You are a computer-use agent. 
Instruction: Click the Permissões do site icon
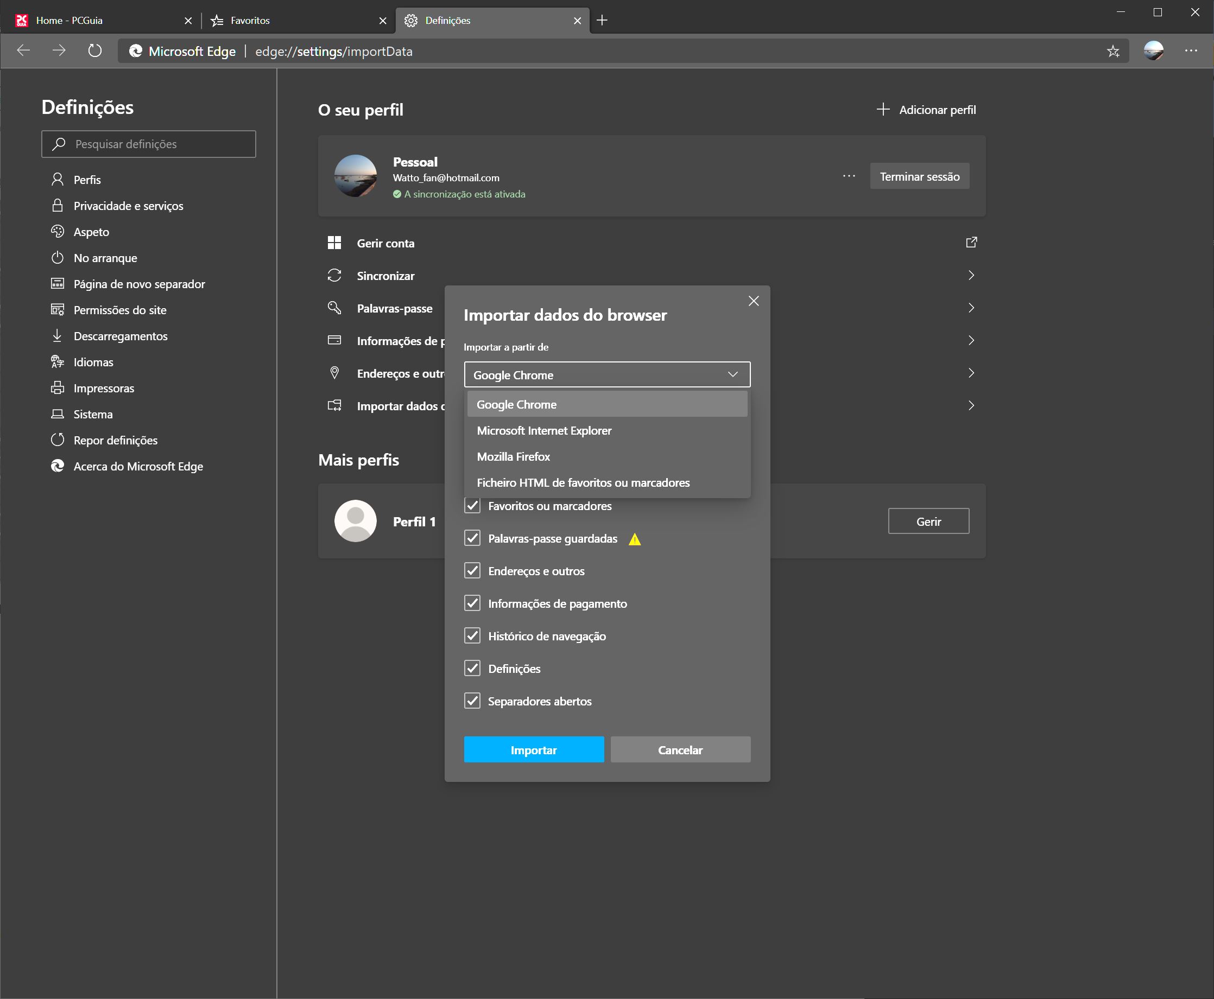58,310
